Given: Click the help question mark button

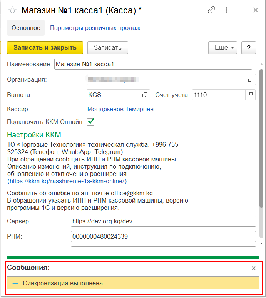Looking at the screenshot, I should [x=249, y=48].
